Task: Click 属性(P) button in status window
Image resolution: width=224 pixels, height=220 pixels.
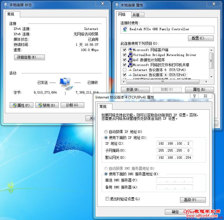Action: 21,105
